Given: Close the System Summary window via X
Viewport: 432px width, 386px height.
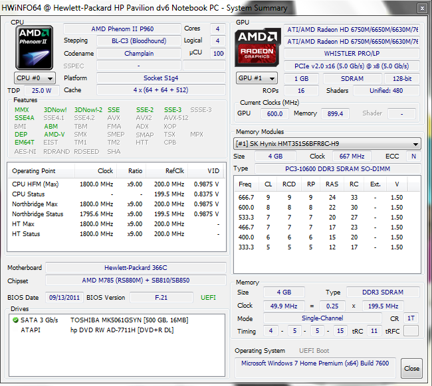Looking at the screenshot, I should point(422,8).
